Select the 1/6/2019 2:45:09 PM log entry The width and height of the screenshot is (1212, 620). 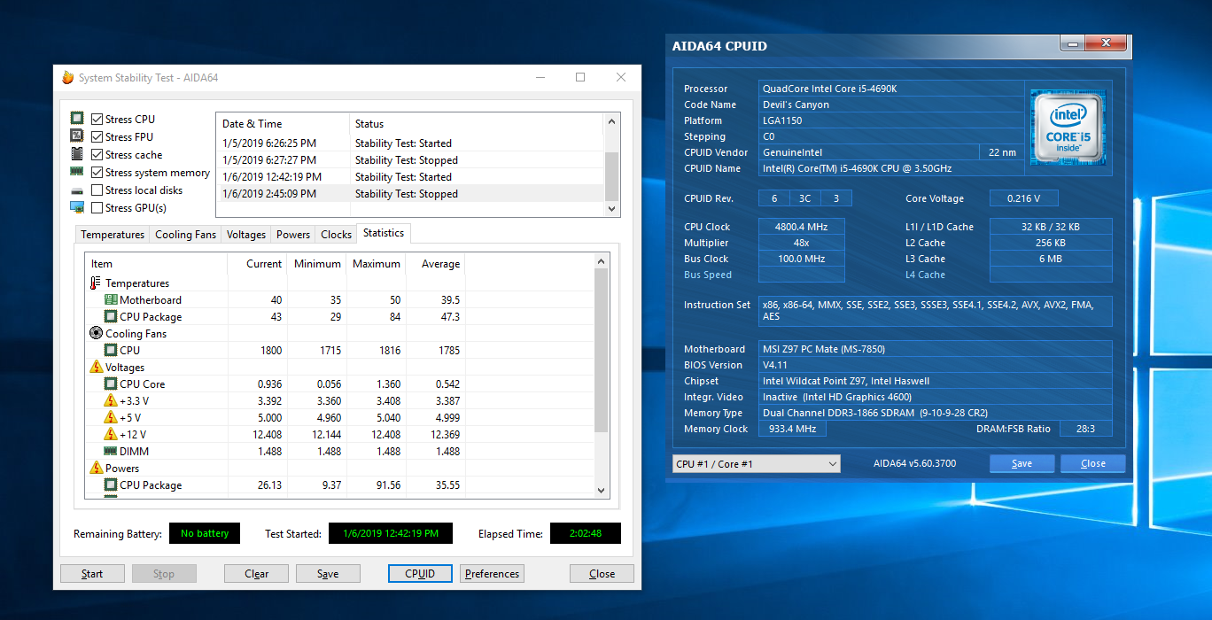pos(410,194)
